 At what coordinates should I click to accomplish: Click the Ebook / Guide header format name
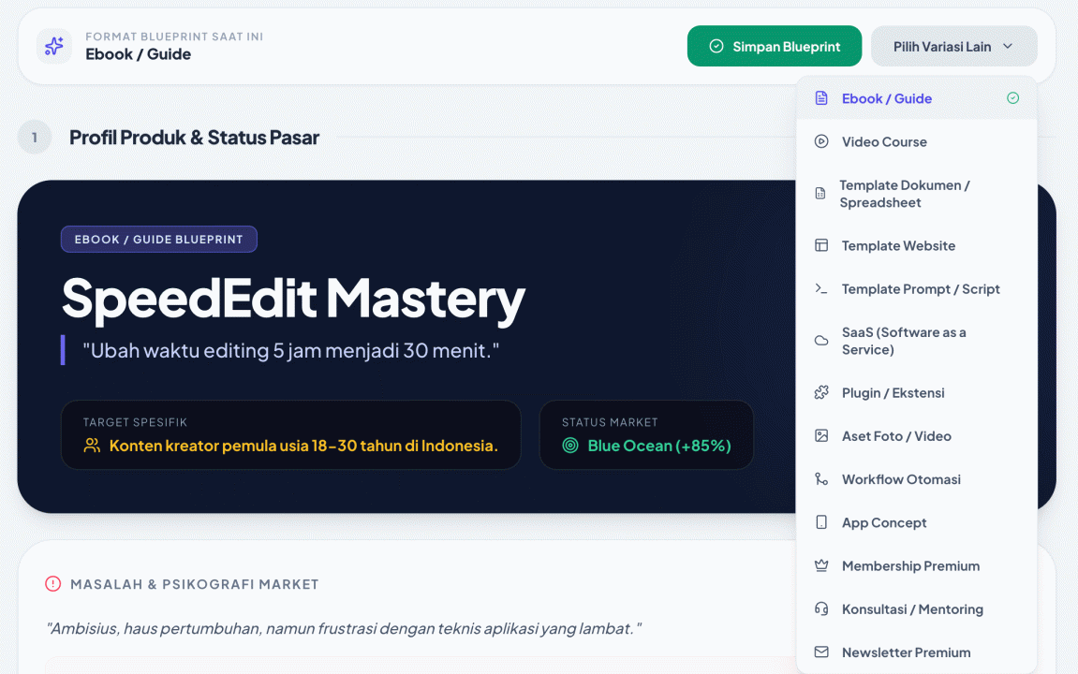[139, 54]
